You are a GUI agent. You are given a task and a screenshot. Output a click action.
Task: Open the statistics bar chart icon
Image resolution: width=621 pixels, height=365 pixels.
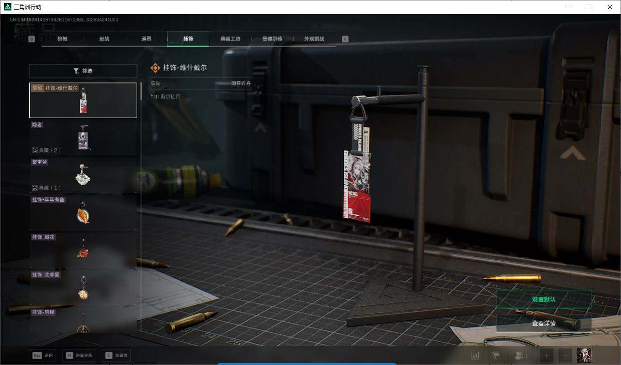tap(475, 355)
